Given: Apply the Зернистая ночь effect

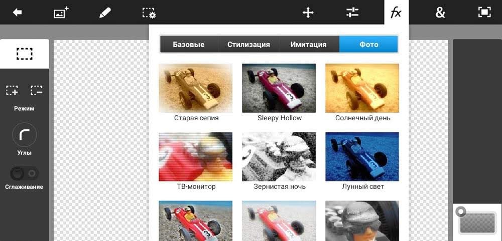Looking at the screenshot, I should pos(279,157).
